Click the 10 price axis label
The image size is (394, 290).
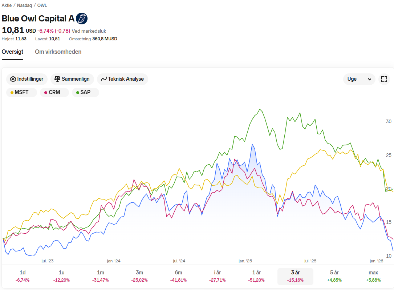(x=389, y=256)
